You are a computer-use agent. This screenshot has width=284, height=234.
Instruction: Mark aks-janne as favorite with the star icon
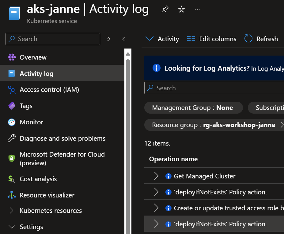pyautogui.click(x=181, y=9)
